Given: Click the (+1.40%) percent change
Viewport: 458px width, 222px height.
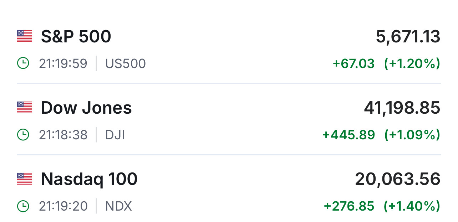Looking at the screenshot, I should 412,206.
